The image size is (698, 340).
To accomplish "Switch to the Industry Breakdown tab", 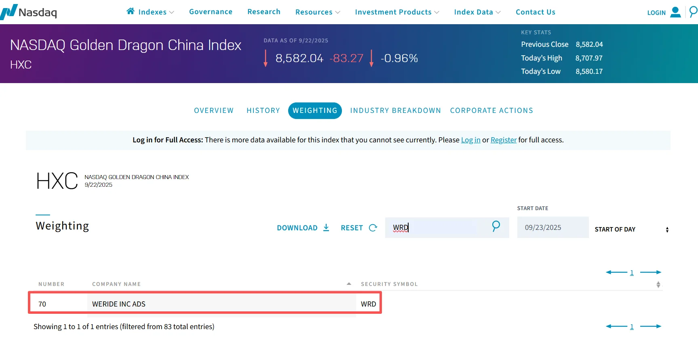I will [396, 111].
